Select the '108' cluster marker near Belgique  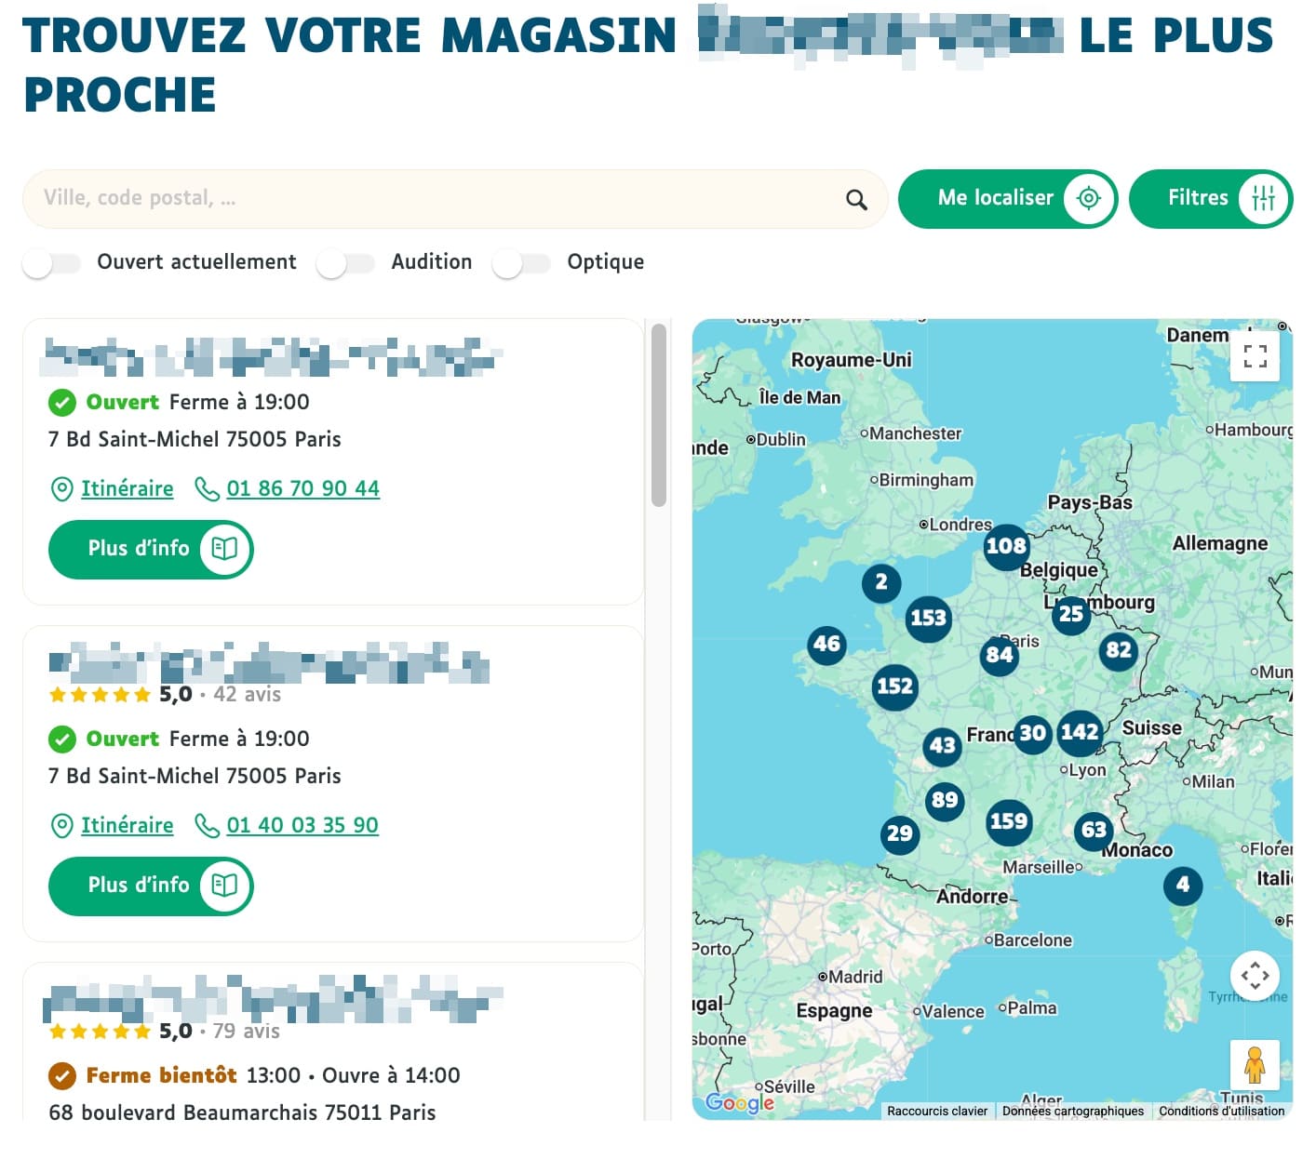point(1005,547)
